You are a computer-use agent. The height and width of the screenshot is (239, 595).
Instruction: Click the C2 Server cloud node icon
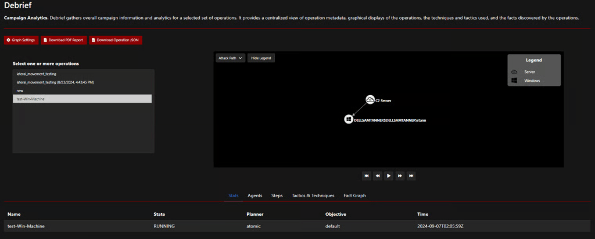click(x=370, y=100)
